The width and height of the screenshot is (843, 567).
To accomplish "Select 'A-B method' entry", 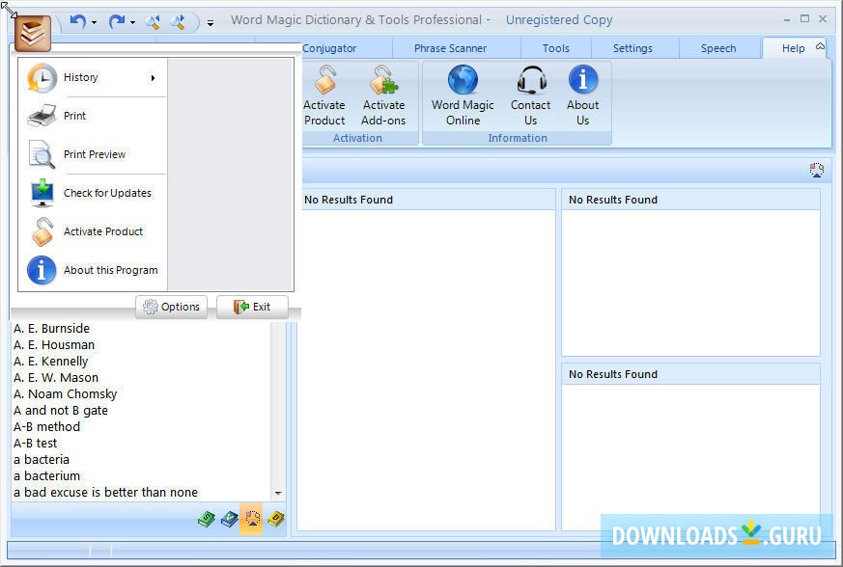I will pos(46,427).
